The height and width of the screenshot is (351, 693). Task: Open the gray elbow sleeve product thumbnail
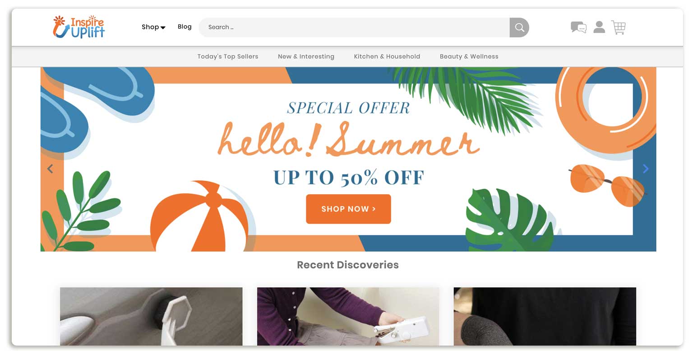click(x=545, y=316)
